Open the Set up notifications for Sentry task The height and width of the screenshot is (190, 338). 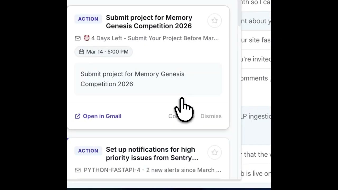[152, 154]
